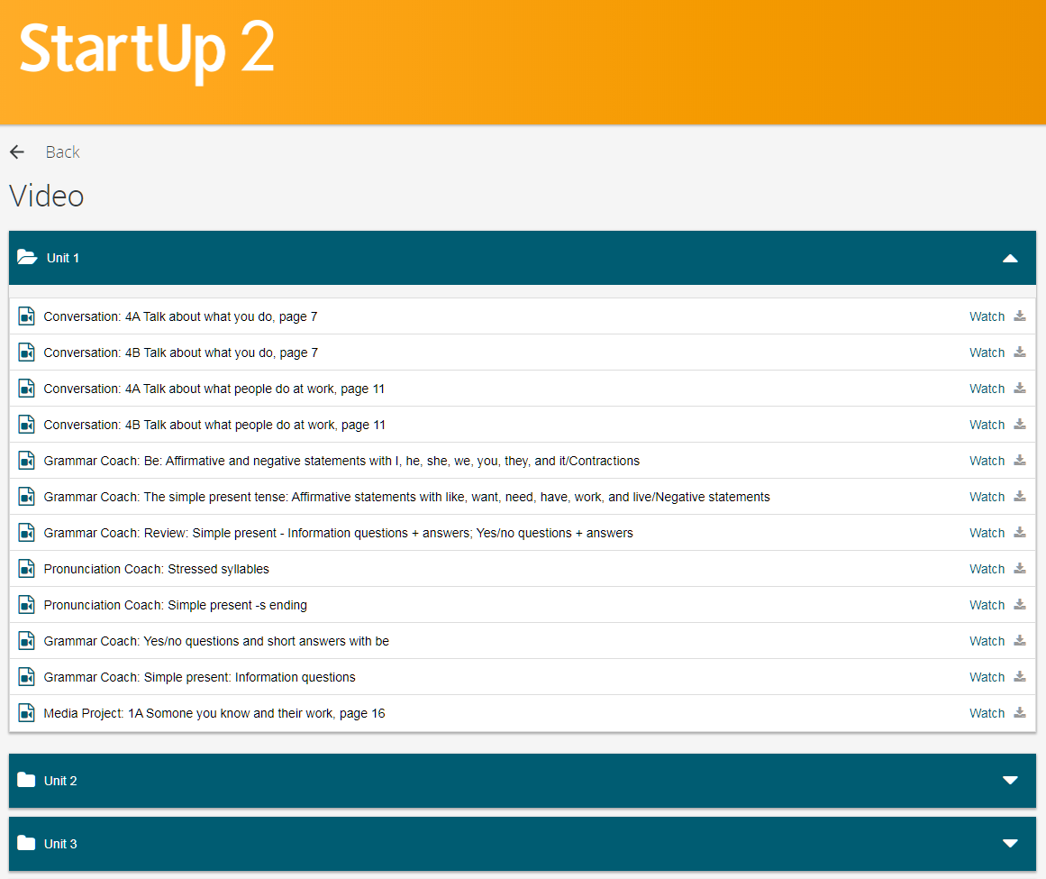Download Grammar Coach Yes/no questions with be
This screenshot has width=1046, height=879.
pos(1020,640)
